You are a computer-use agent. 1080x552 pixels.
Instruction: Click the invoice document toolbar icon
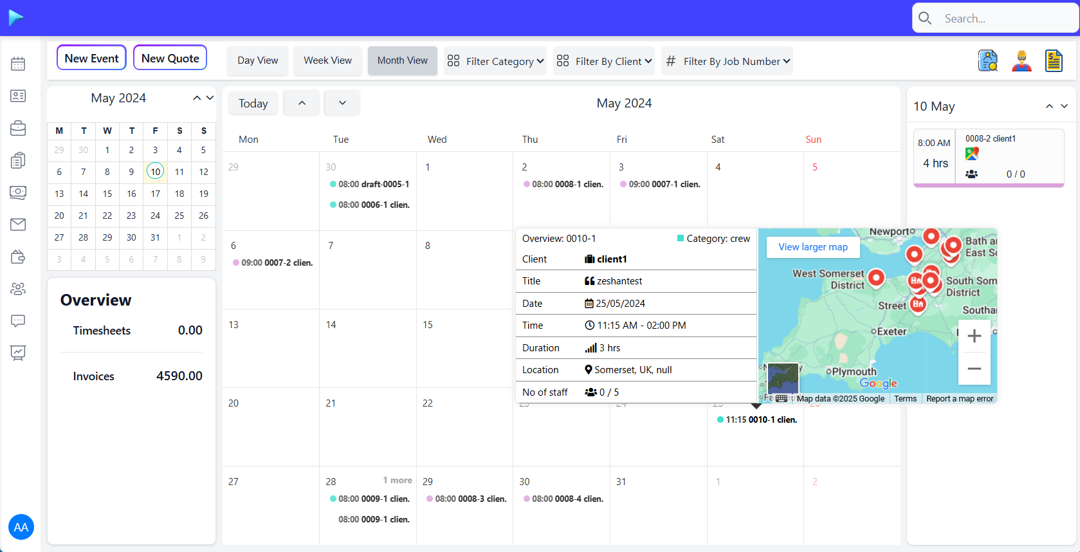click(1054, 60)
